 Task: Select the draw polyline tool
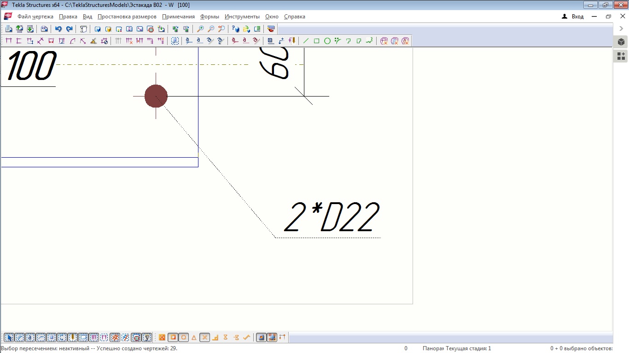point(369,41)
